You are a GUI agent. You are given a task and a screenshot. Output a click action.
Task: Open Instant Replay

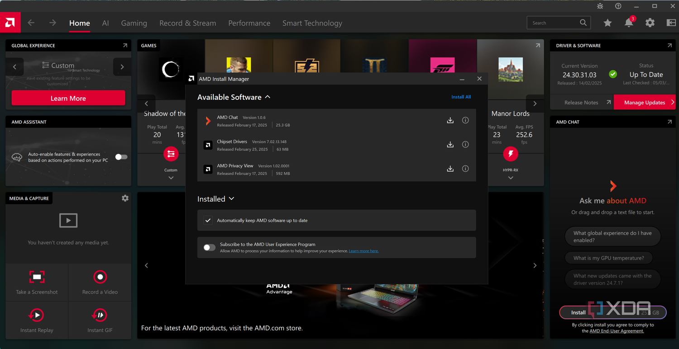click(x=36, y=315)
